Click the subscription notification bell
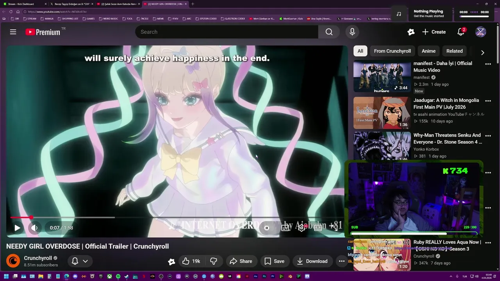Screen dimensions: 500x281 pos(75,261)
